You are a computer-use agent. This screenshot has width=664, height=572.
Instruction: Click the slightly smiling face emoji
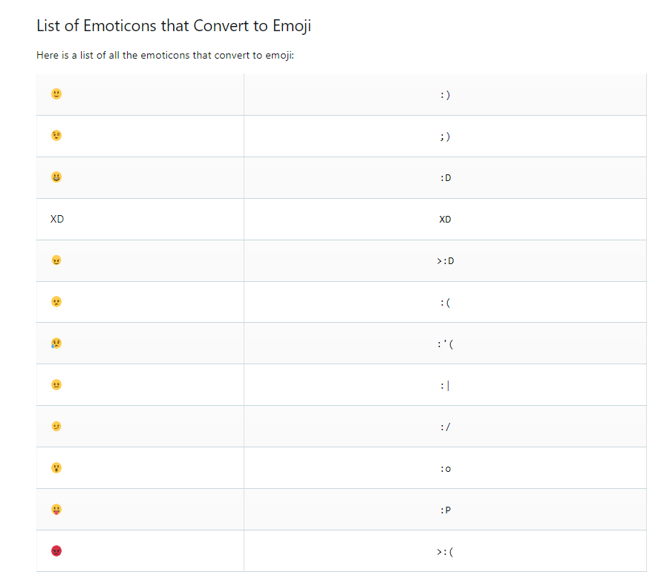56,94
